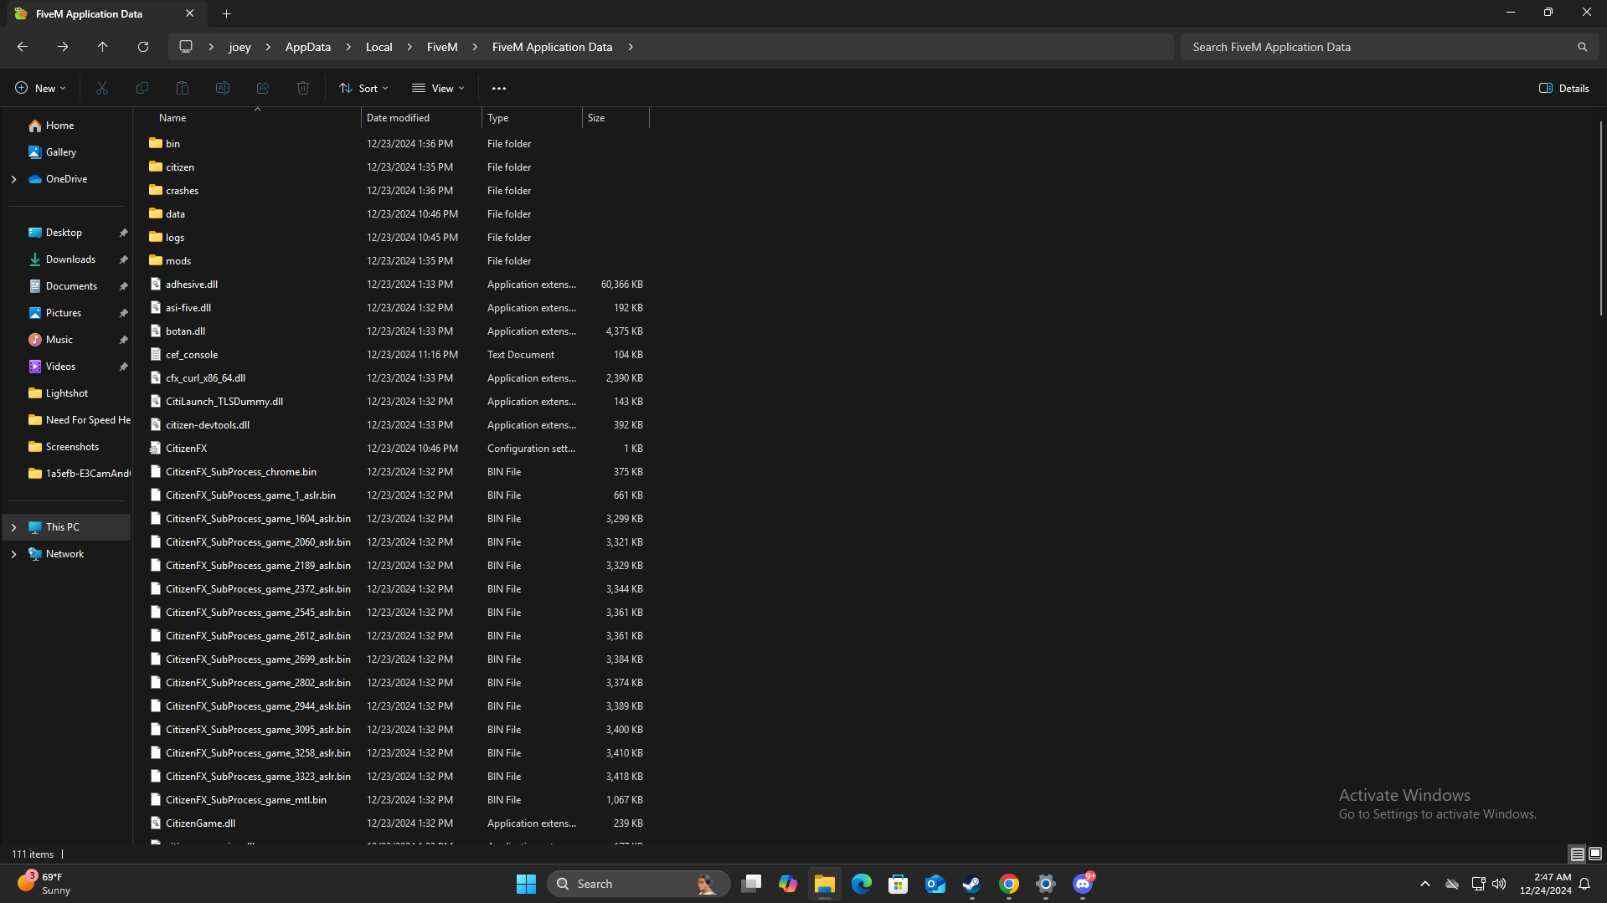
Task: Click the vertical scrollbar of file list
Action: [1600, 218]
